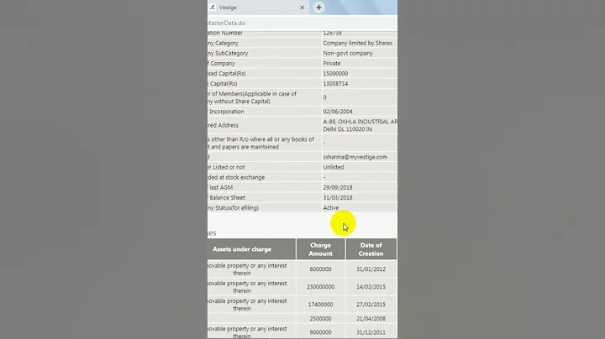The width and height of the screenshot is (605, 339).
Task: Click the 'Incorporation' field label
Action: [227, 112]
